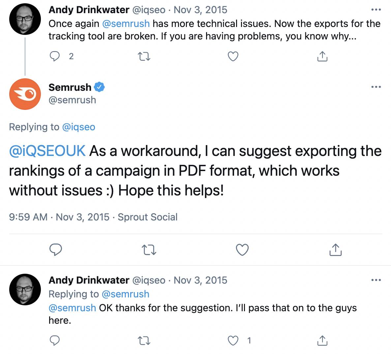Open more options on Andy's last reply

point(376,280)
